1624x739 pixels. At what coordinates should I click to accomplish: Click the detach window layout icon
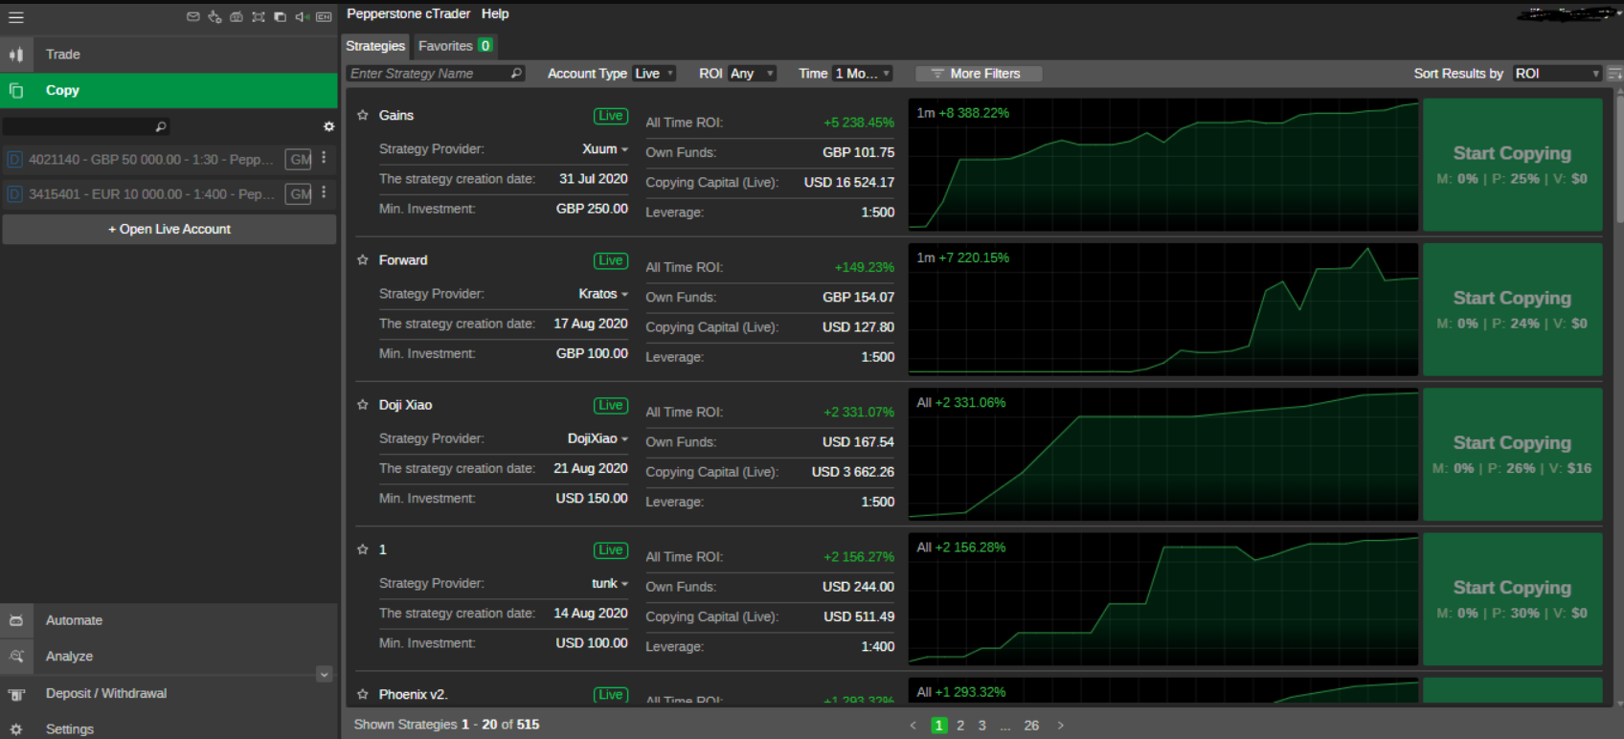(281, 17)
